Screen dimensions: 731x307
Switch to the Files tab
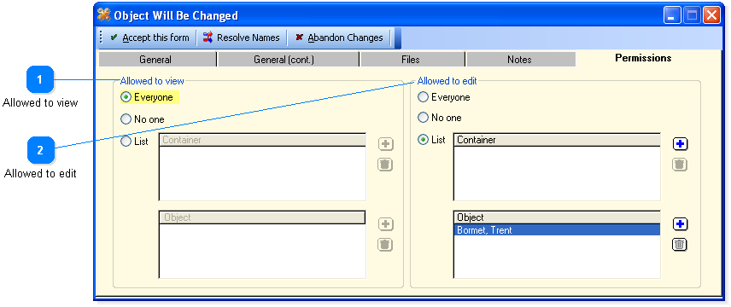click(x=412, y=60)
